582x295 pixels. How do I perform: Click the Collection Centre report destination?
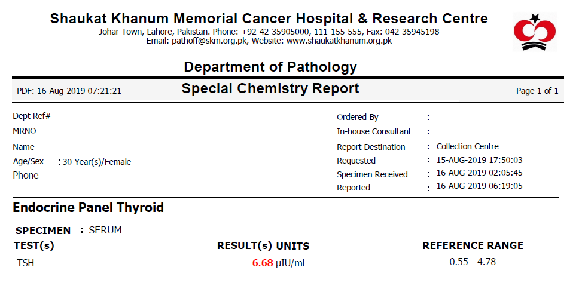pos(467,146)
